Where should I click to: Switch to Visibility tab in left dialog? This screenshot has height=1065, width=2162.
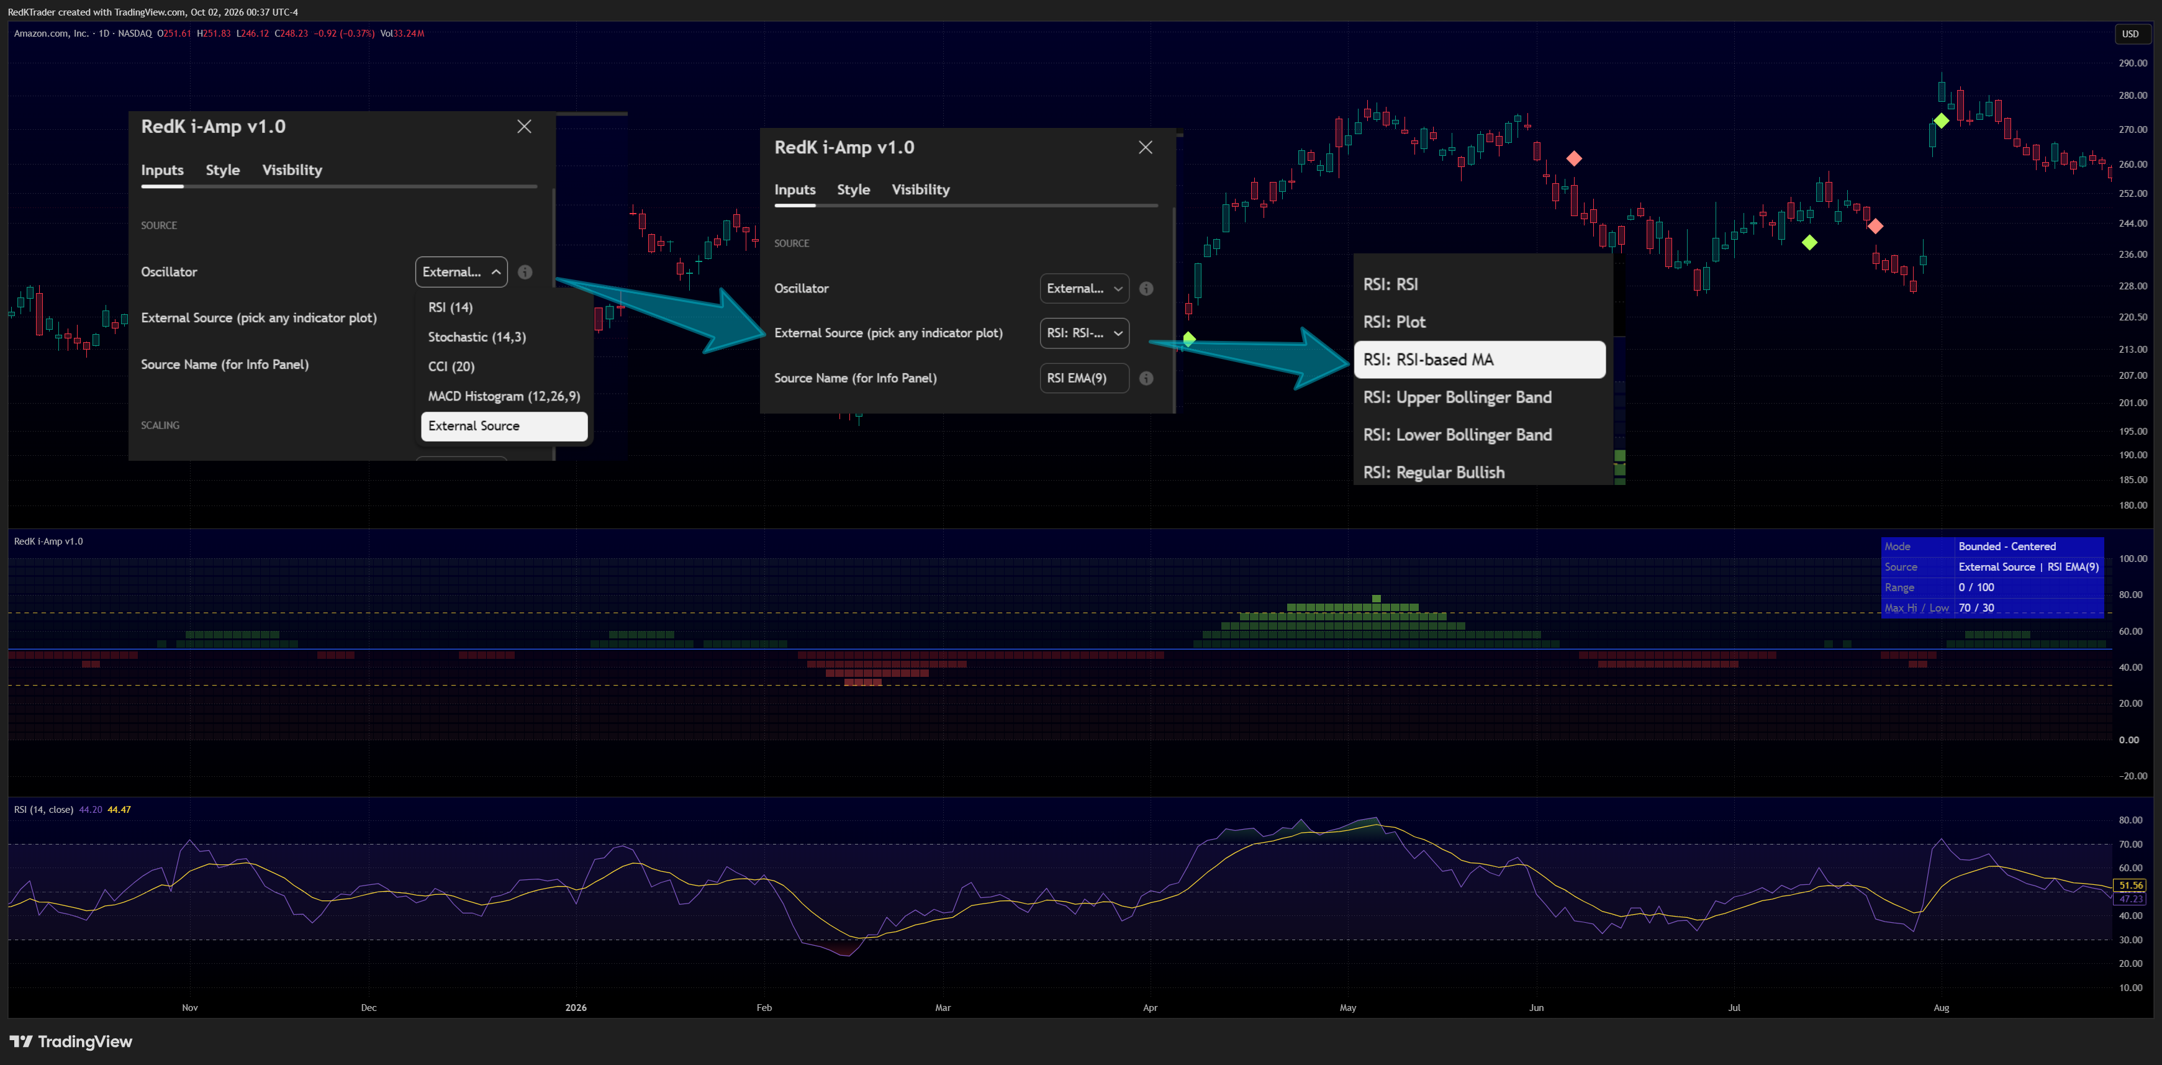pos(292,170)
